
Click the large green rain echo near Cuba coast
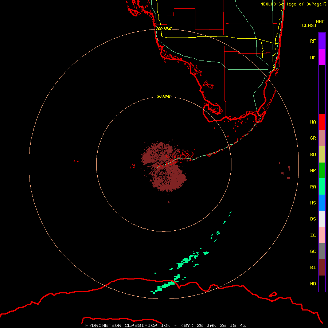coord(164,286)
